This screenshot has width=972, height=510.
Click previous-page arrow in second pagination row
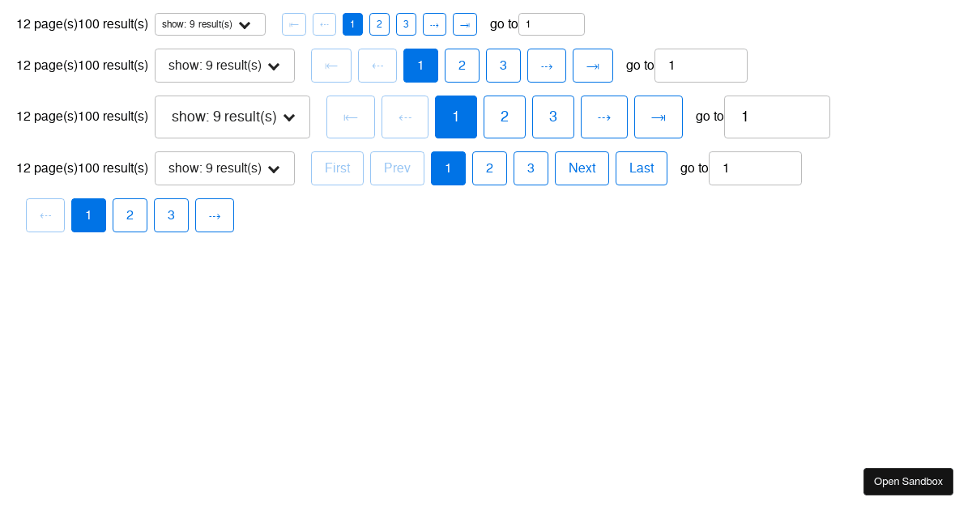pos(377,66)
